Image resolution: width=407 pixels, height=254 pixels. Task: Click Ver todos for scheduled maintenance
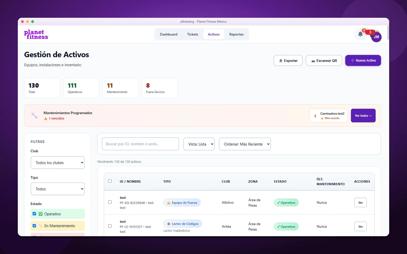click(363, 116)
